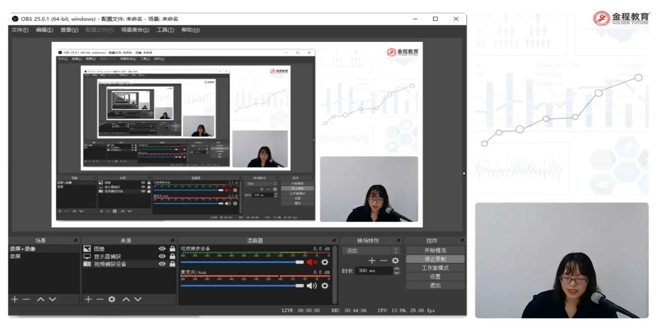Move selected scene down in 场景 list

[53, 299]
